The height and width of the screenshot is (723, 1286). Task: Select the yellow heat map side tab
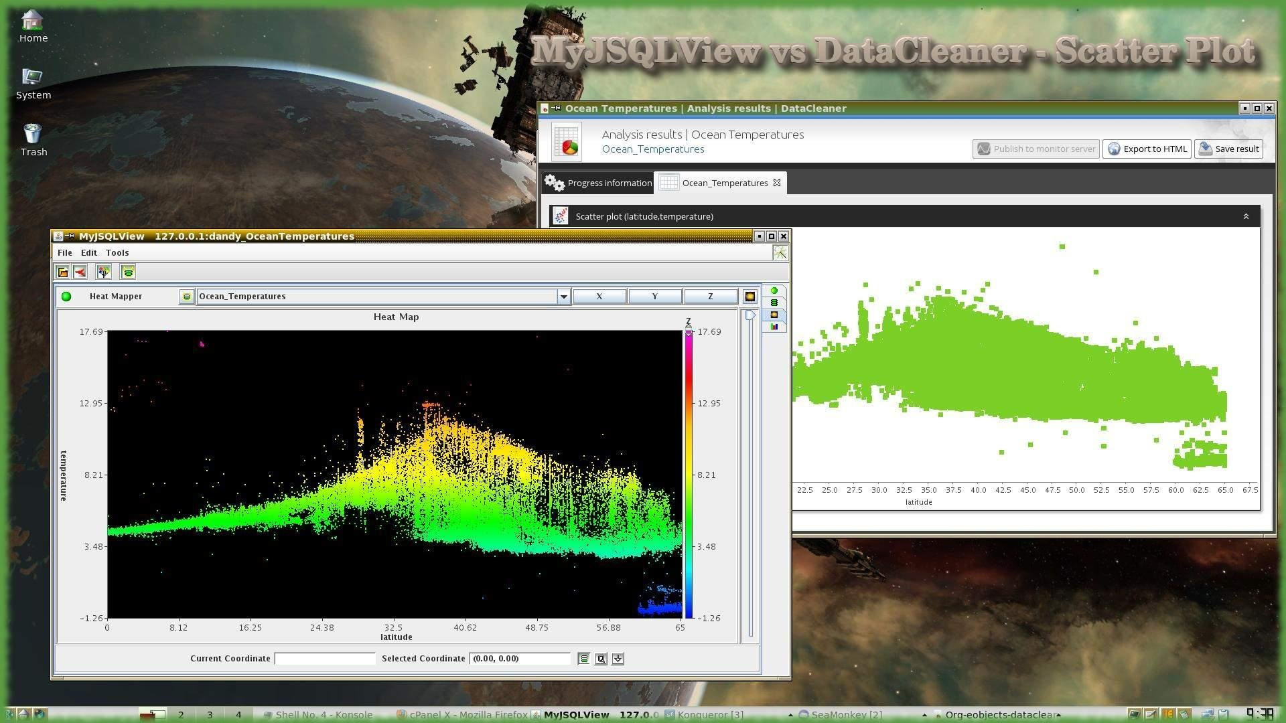tap(774, 315)
